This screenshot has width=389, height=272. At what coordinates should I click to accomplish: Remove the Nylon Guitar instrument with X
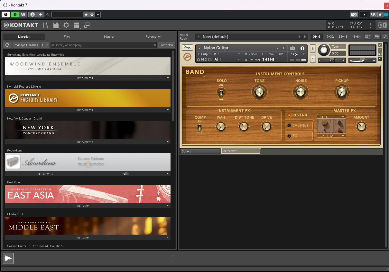[380, 45]
